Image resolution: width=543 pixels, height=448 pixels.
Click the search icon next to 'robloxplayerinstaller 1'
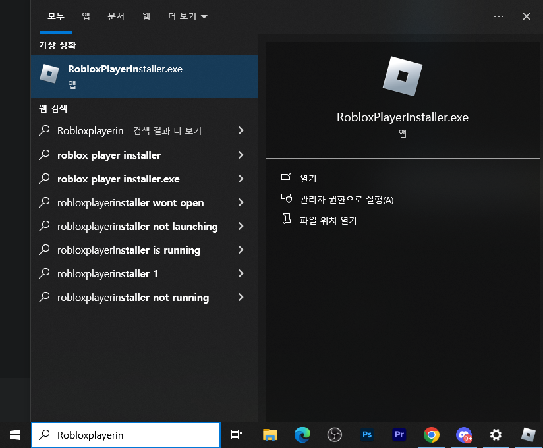tap(44, 273)
